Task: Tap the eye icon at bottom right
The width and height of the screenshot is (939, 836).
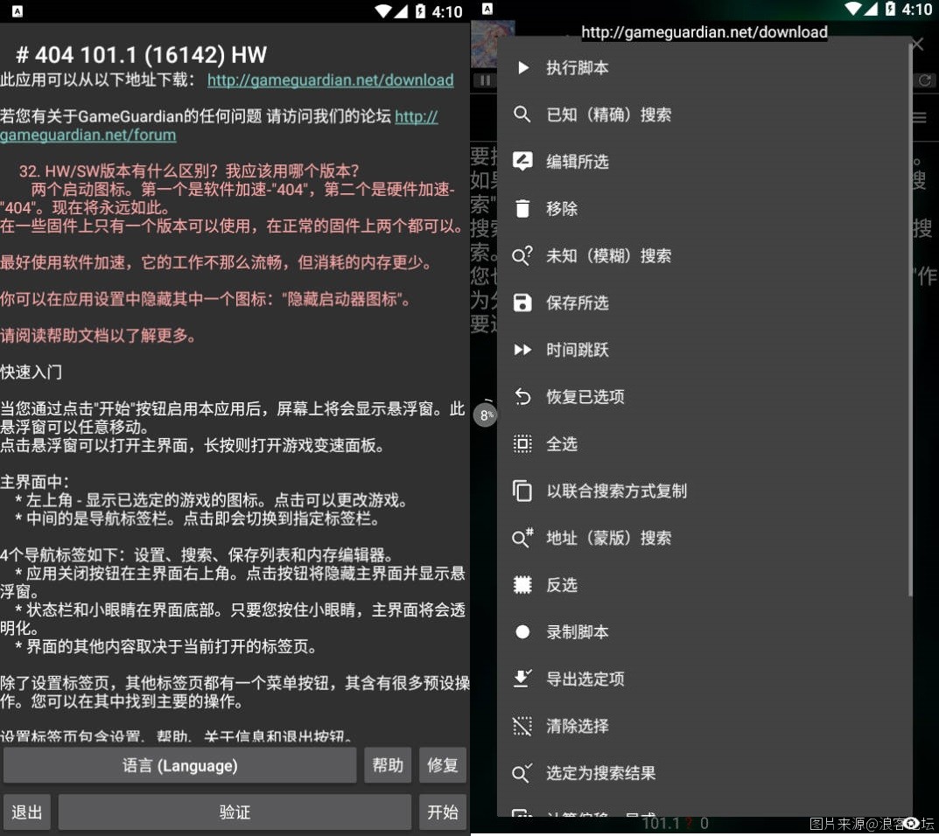Action: click(912, 824)
